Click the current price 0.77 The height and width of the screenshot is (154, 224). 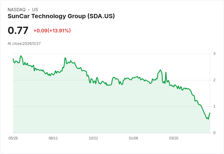tap(18, 30)
